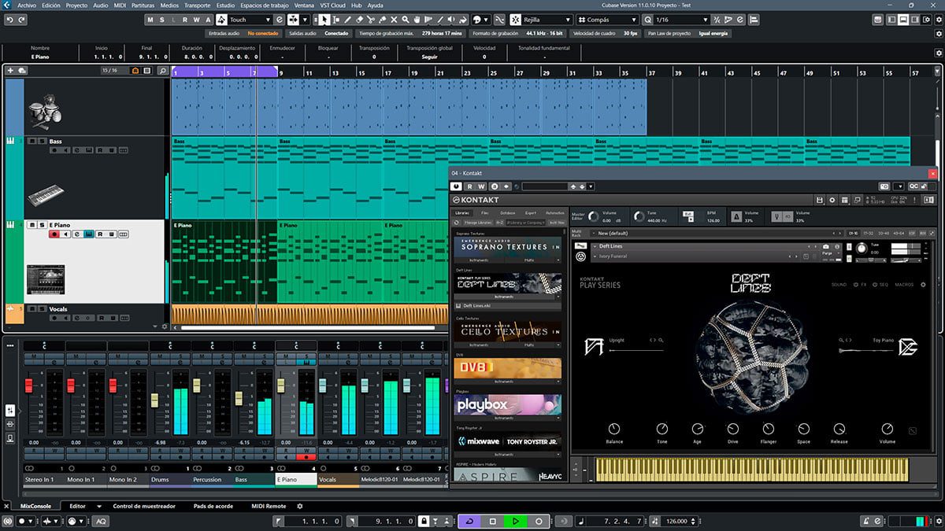Image resolution: width=945 pixels, height=531 pixels.
Task: Click the Kontakt save disk icon
Action: point(820,201)
